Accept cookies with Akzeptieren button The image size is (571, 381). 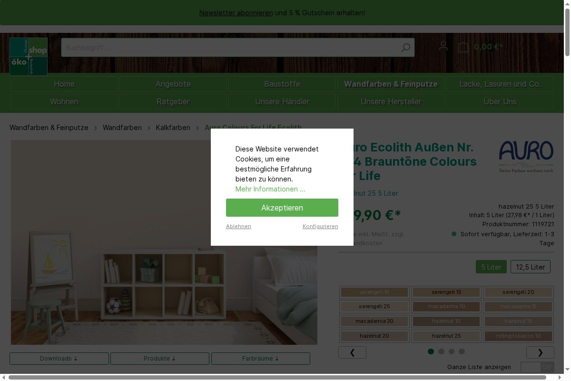point(282,208)
